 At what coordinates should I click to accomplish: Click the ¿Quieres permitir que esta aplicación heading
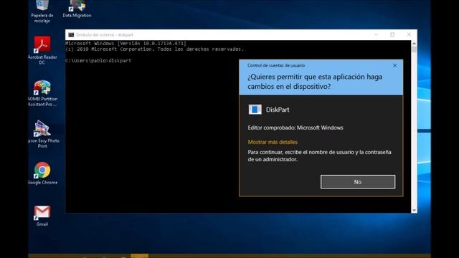(x=315, y=82)
